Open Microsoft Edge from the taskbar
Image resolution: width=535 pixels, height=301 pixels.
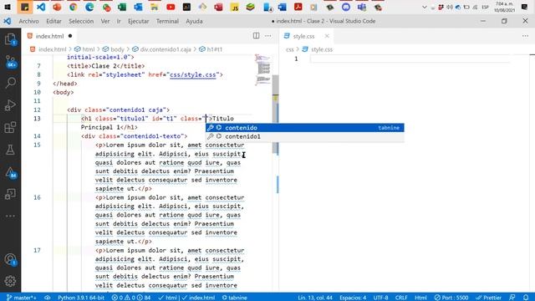click(89, 7)
